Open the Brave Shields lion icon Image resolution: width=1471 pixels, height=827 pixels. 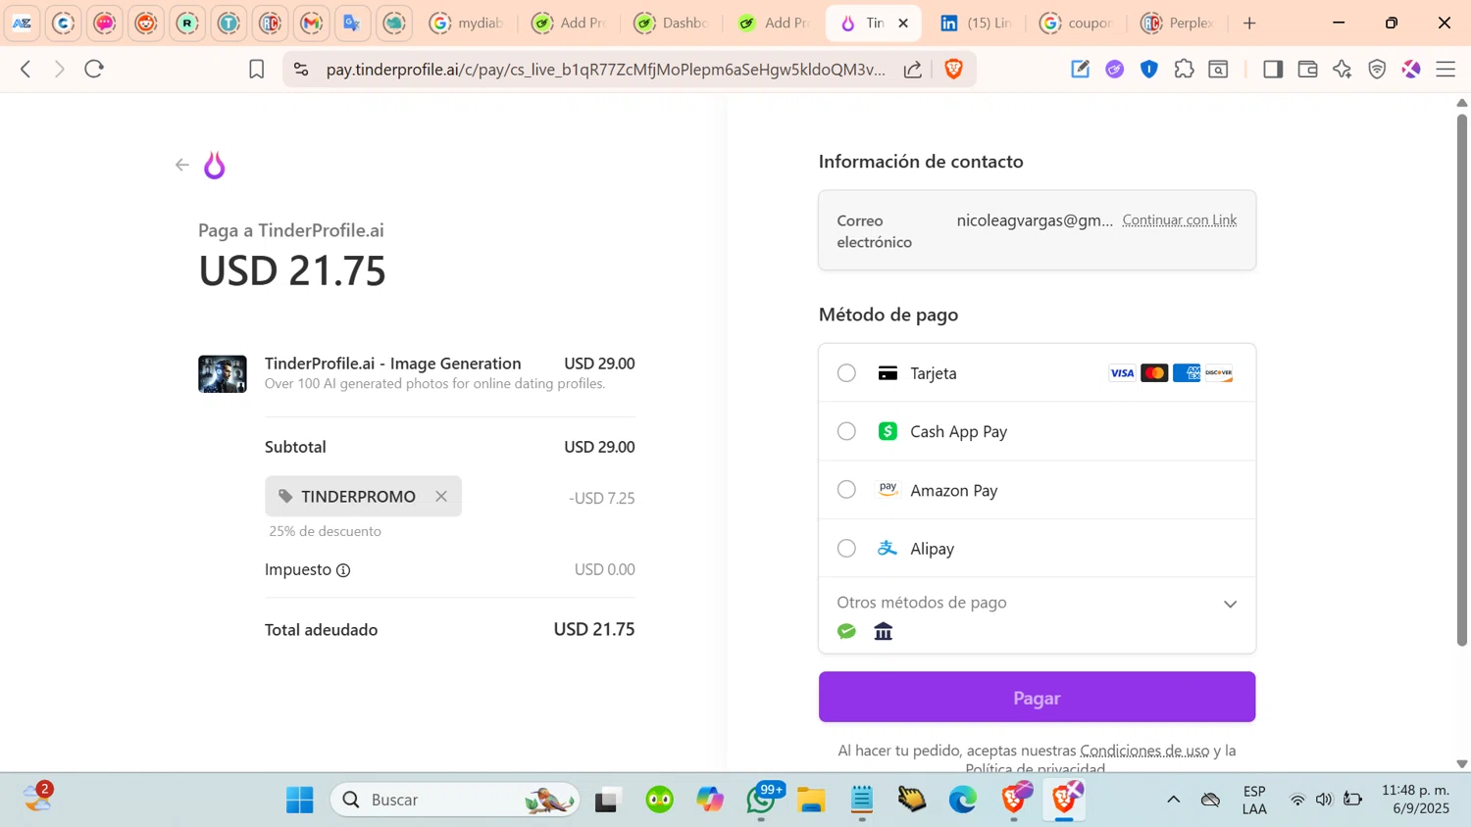coord(953,69)
